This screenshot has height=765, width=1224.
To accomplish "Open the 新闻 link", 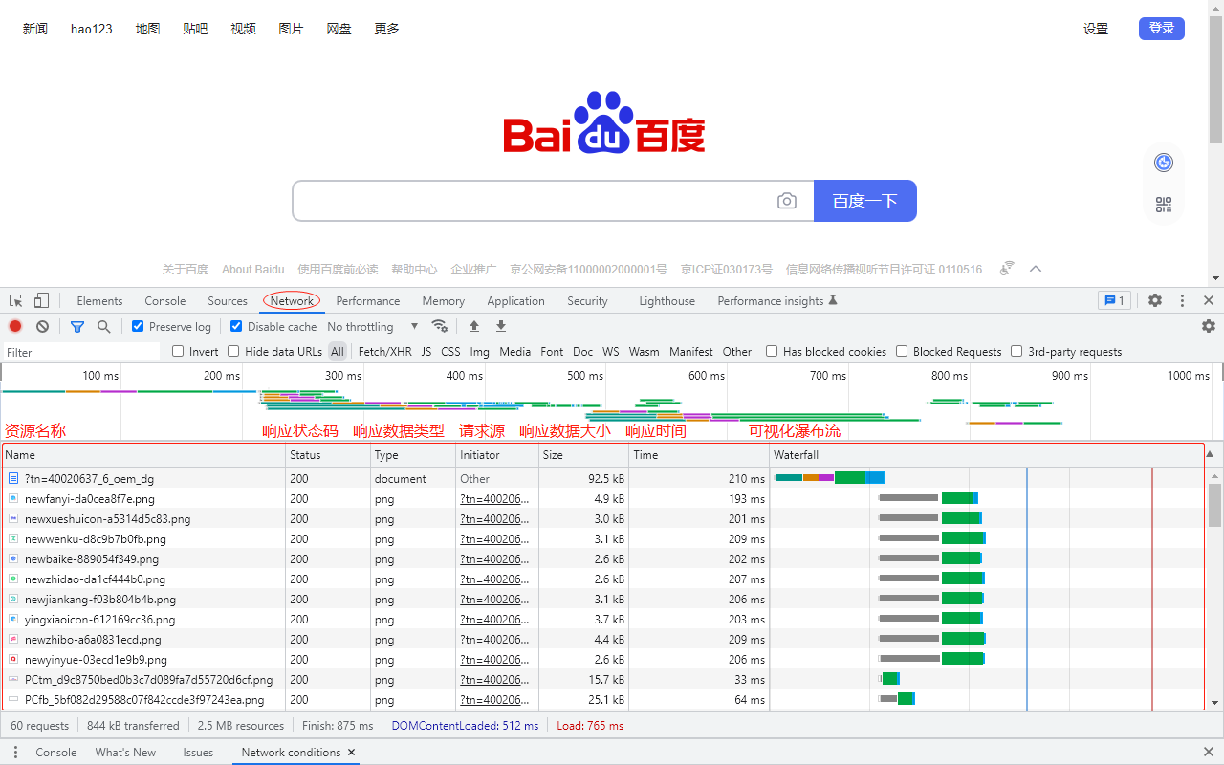I will 35,29.
